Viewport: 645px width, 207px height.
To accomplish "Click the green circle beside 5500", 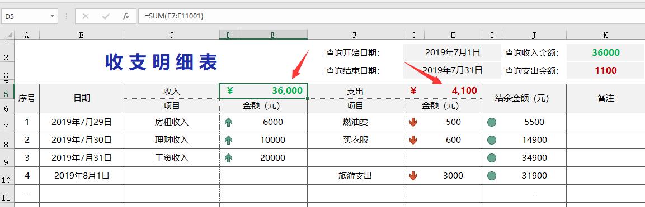I will pyautogui.click(x=491, y=122).
